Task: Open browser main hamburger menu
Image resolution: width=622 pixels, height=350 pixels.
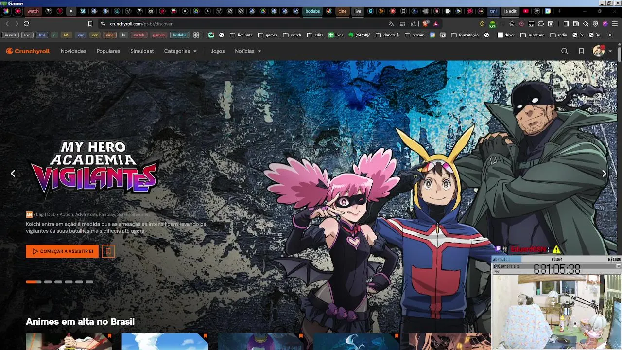Action: tap(615, 24)
